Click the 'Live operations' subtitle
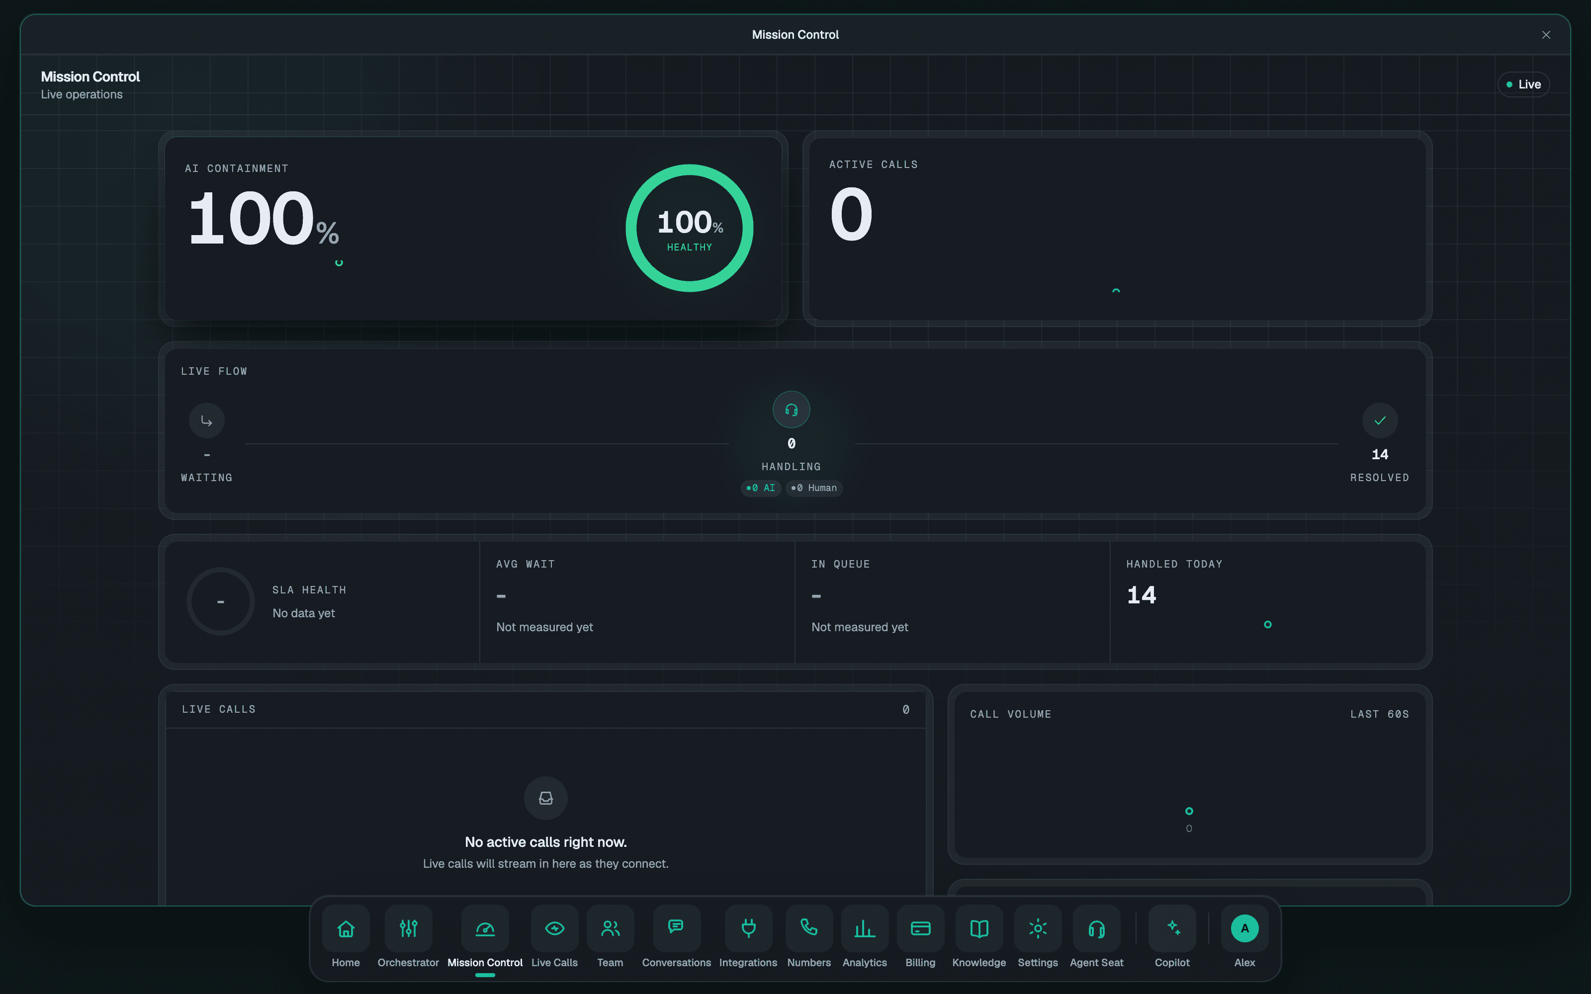Screen dimensions: 1591x994 tap(82, 94)
